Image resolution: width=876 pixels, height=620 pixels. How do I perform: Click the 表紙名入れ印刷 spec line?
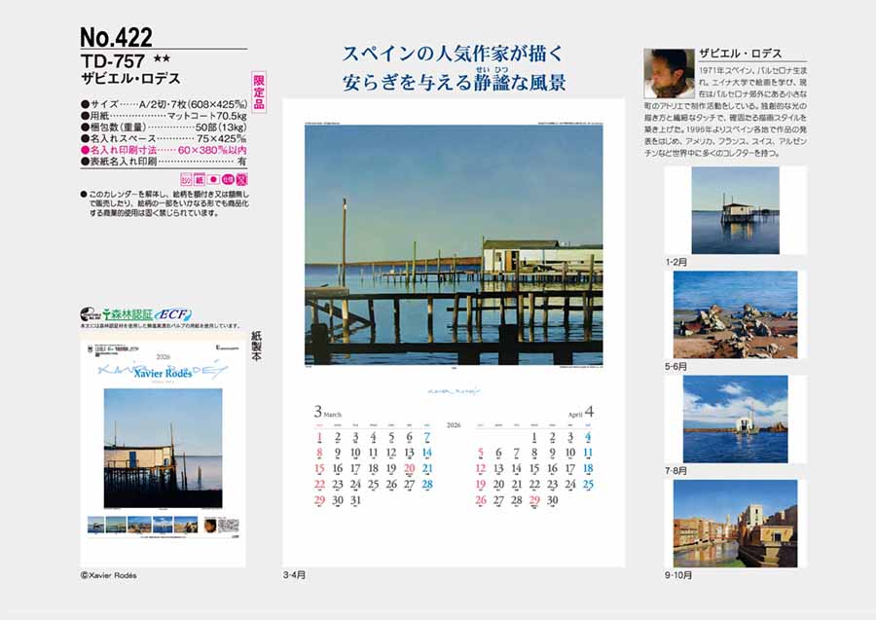coord(164,162)
